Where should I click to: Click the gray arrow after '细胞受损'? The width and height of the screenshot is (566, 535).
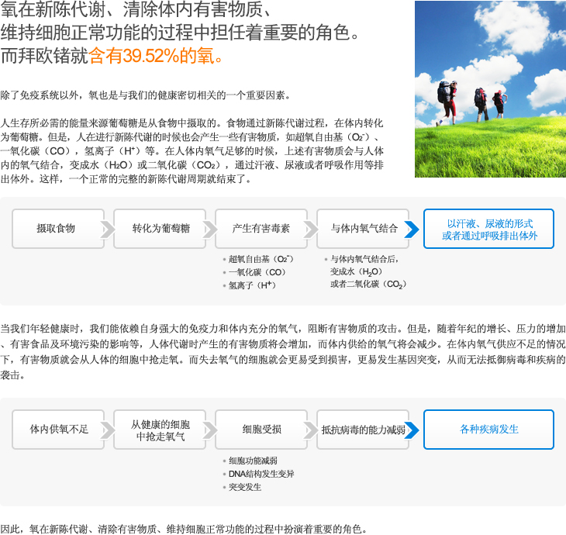pos(311,430)
